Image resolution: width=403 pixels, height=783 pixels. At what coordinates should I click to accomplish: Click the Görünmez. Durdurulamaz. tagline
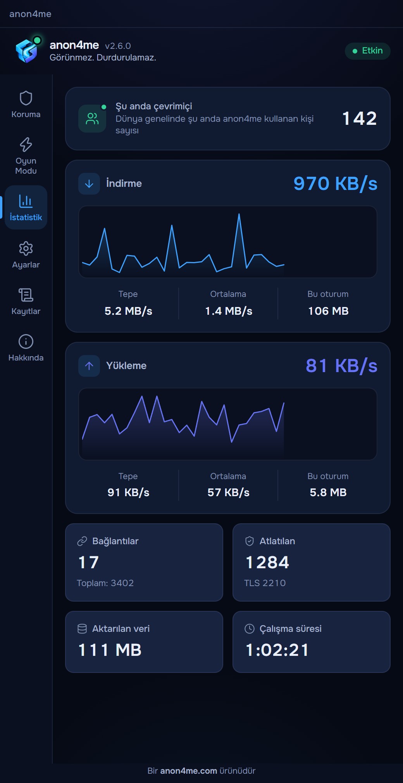(103, 57)
